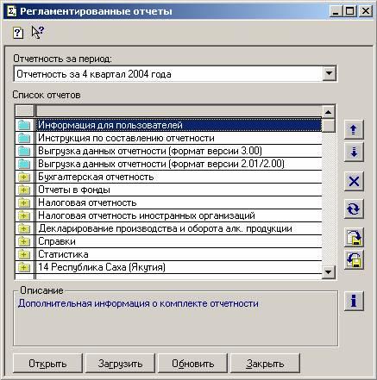Move report up with arrow button
The width and height of the screenshot is (377, 380).
point(354,130)
